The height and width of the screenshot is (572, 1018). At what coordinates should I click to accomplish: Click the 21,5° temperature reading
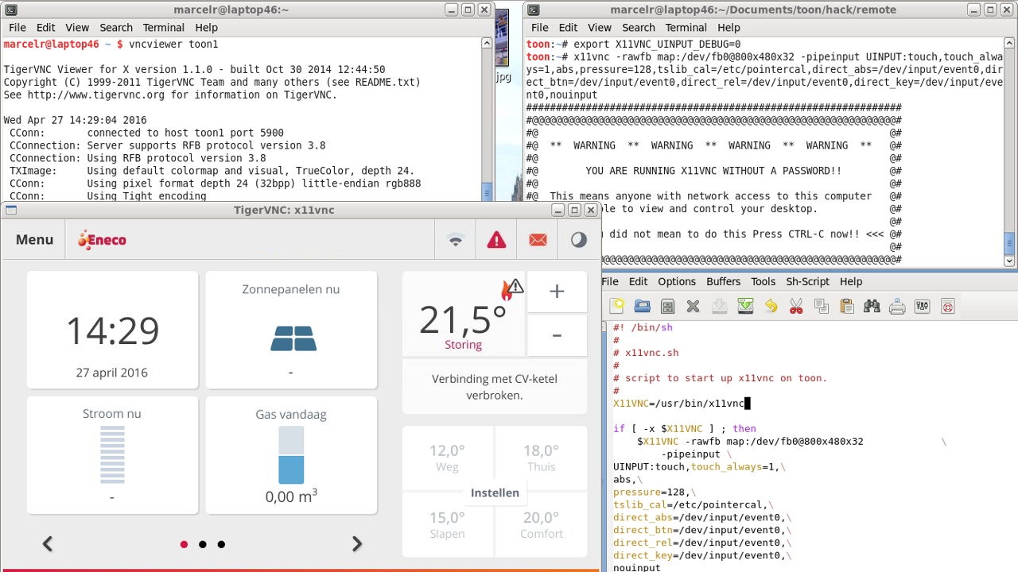[x=463, y=319]
